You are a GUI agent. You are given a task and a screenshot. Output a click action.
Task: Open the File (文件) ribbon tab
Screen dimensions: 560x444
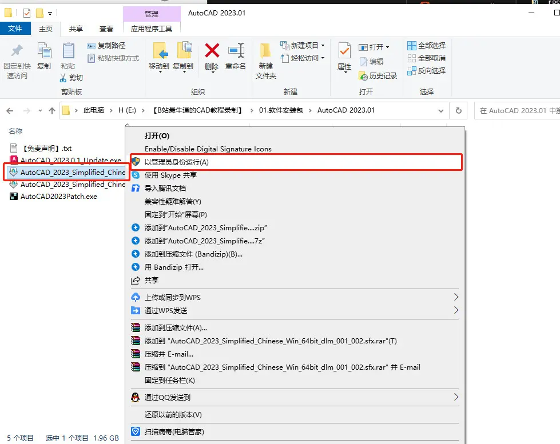(15, 29)
